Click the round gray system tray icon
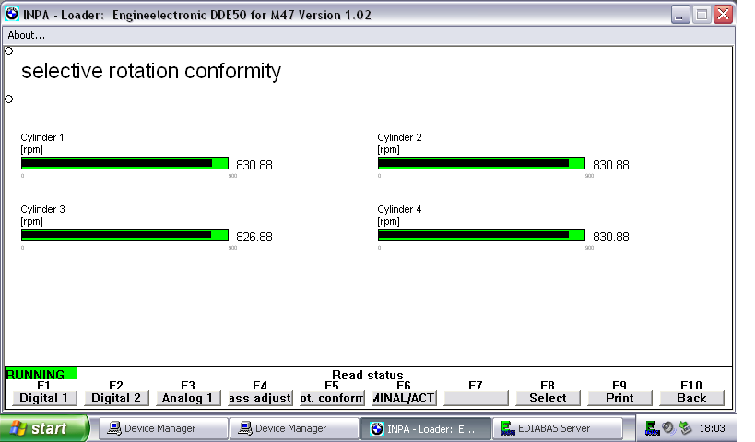 [x=668, y=427]
